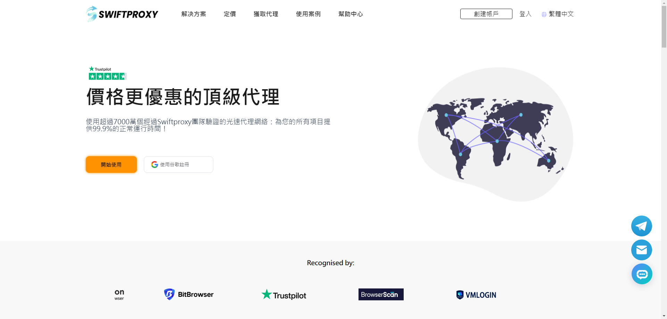The image size is (667, 319).
Task: Click the Trustpilot star rating badge
Action: 107,76
